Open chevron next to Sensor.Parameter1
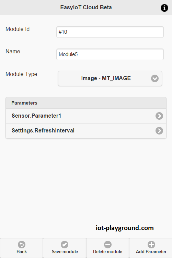The width and height of the screenshot is (172, 258). point(159,116)
